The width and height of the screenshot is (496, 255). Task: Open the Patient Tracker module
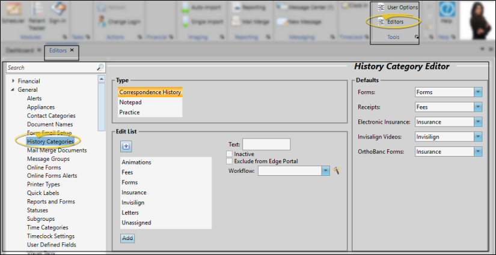coord(36,12)
